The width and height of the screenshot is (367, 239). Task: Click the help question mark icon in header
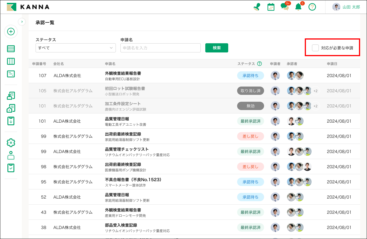tap(312, 7)
